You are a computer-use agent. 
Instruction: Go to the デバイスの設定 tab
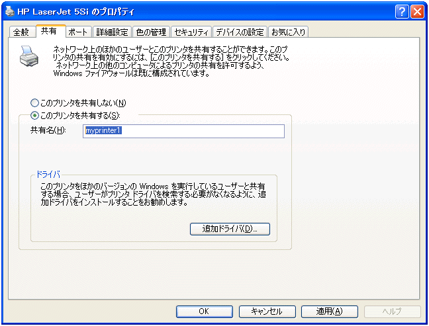[240, 32]
